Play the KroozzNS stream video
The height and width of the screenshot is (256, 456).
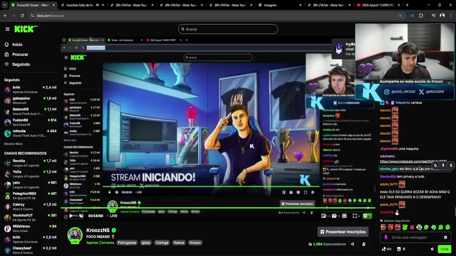71,216
